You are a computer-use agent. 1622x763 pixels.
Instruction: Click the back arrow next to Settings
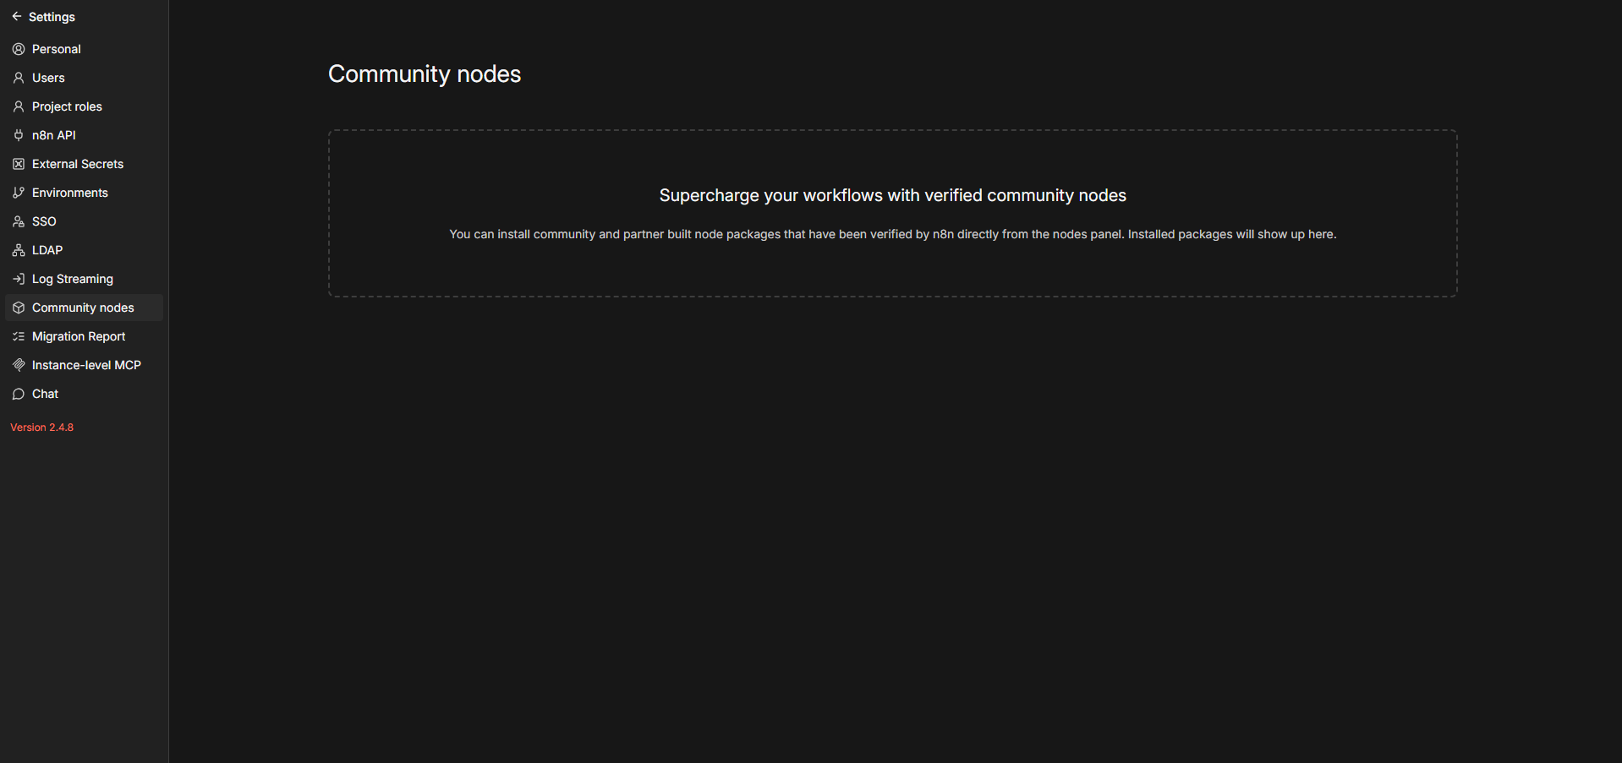click(x=17, y=17)
